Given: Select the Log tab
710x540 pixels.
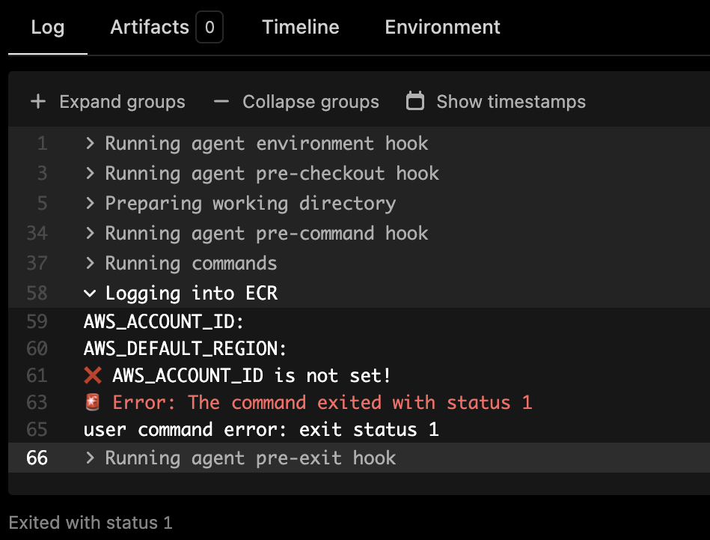Looking at the screenshot, I should [x=48, y=28].
